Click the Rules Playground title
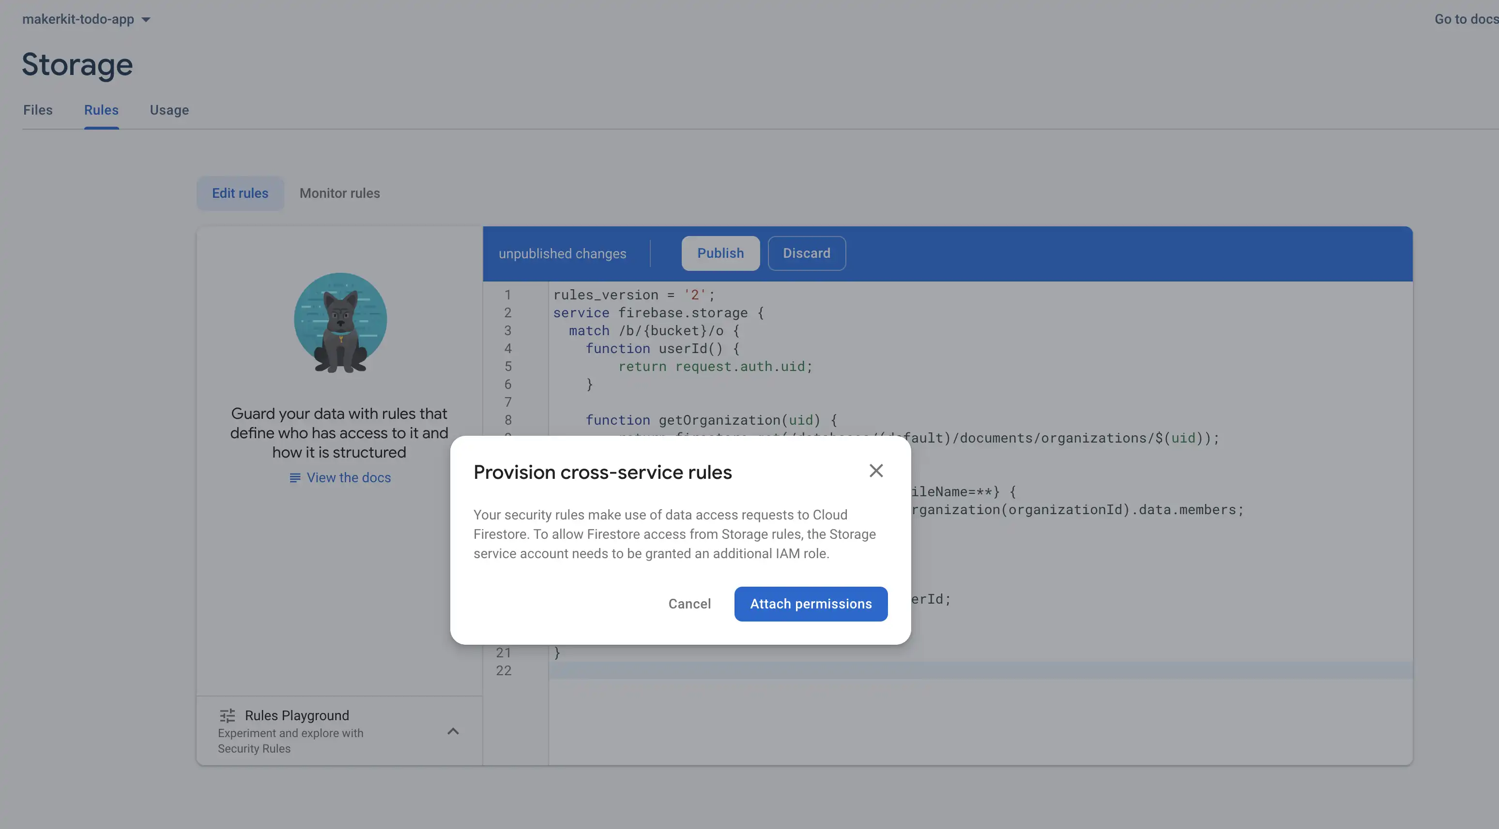Viewport: 1499px width, 829px height. coord(297,715)
